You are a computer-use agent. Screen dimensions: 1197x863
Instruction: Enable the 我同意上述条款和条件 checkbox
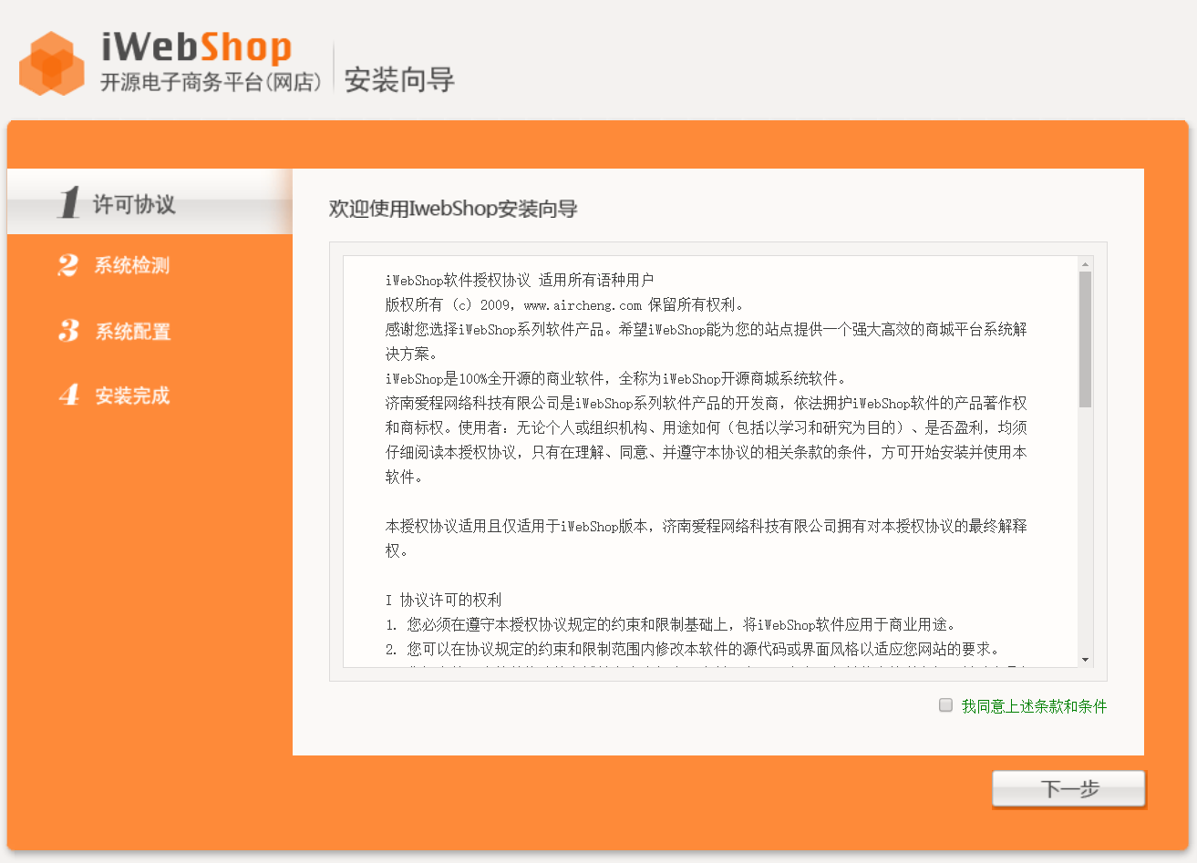(945, 704)
